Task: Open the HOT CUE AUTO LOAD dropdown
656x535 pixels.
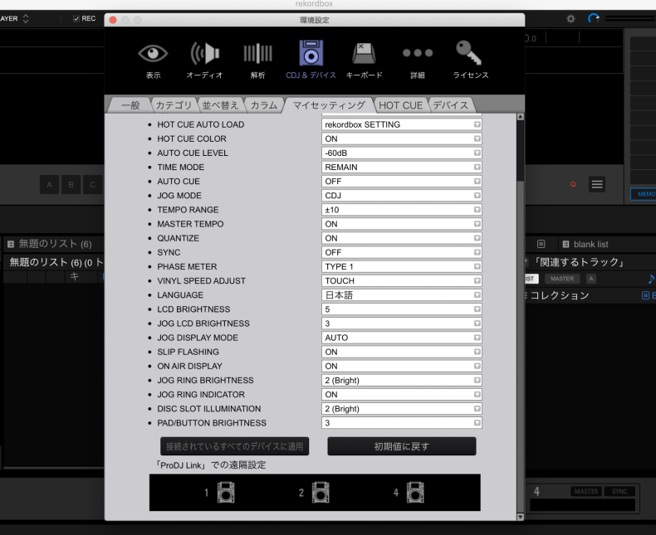Action: click(402, 124)
